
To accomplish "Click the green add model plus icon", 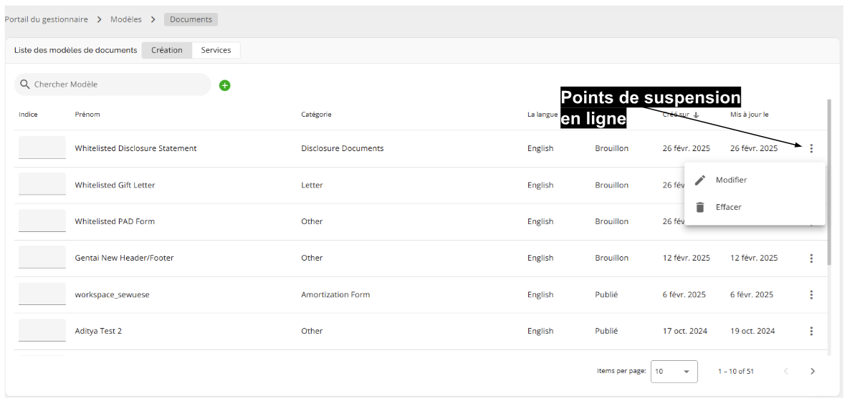I will point(224,85).
